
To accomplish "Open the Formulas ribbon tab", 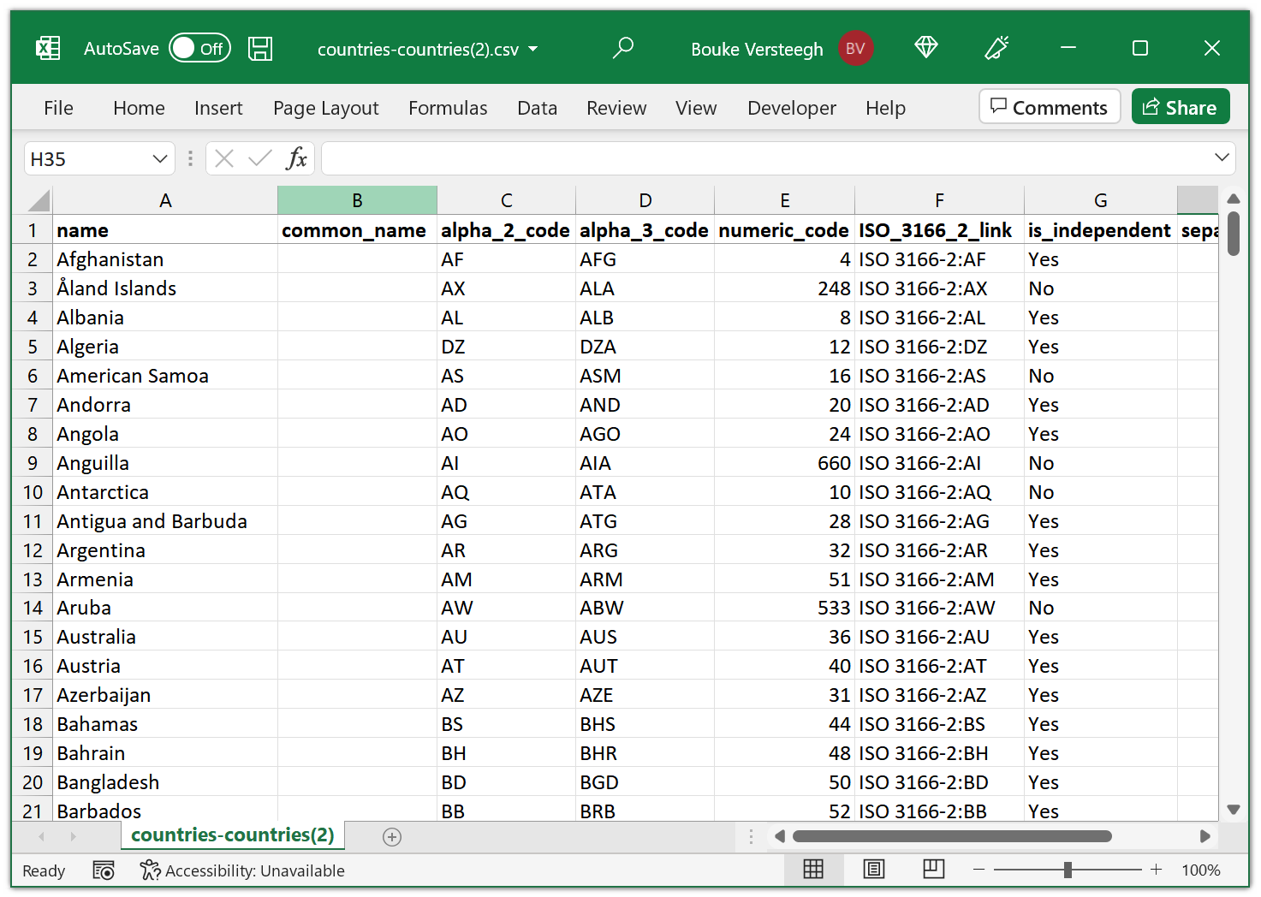I will click(x=448, y=108).
